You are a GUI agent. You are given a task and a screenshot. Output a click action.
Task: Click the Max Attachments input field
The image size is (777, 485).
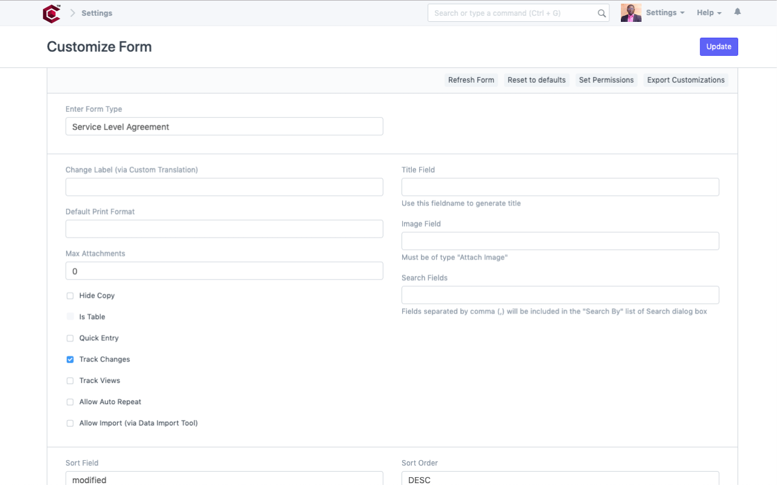pyautogui.click(x=224, y=270)
